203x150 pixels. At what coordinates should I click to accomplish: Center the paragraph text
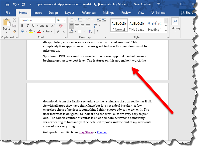click(77, 26)
